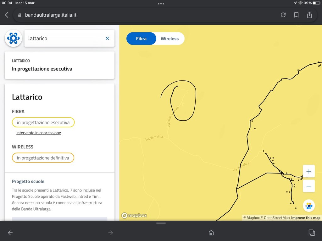Open the tabs overview icon
The image size is (322, 241).
coord(312,233)
